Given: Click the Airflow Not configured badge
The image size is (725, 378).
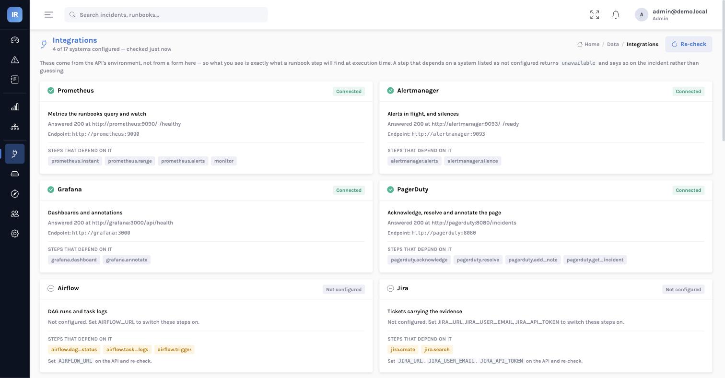Looking at the screenshot, I should (x=344, y=289).
